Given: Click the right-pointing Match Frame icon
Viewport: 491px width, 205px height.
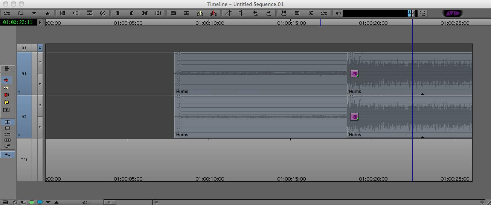Looking at the screenshot, I should click(x=268, y=13).
